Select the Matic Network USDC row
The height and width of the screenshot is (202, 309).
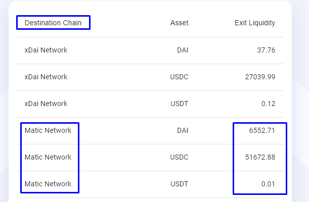(x=150, y=158)
